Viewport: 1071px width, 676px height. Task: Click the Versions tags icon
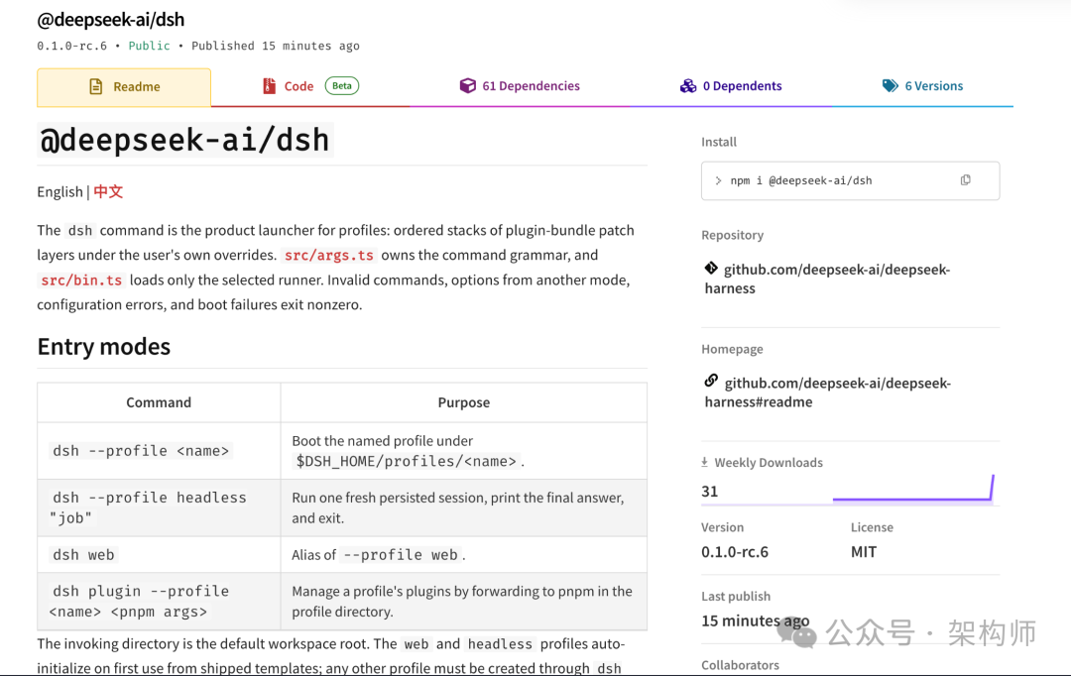[890, 85]
